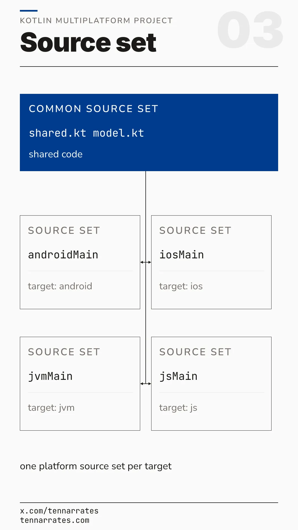Click the 'target: jvm' label
The width and height of the screenshot is (298, 530).
(x=51, y=408)
